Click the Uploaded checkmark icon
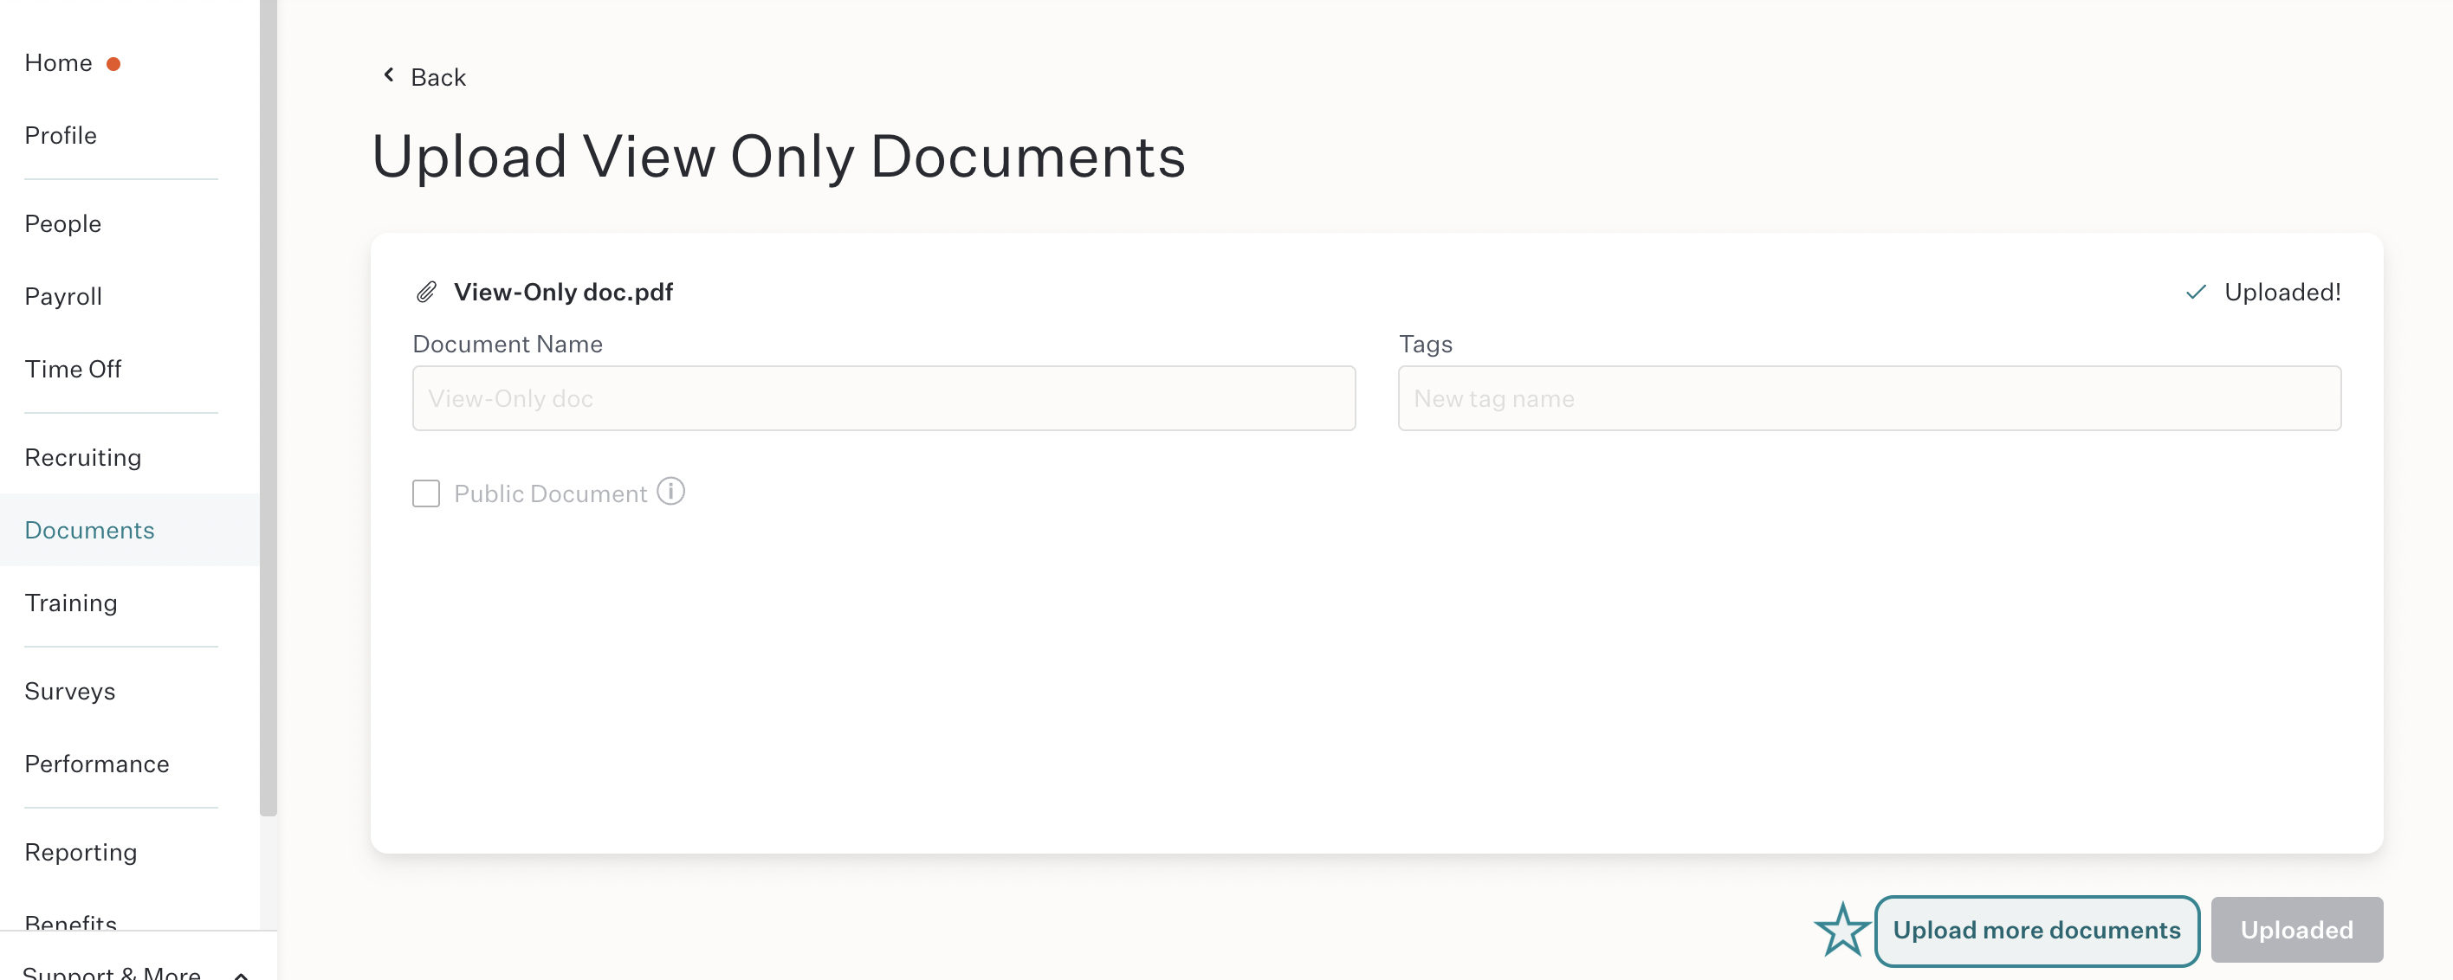 click(x=2196, y=292)
